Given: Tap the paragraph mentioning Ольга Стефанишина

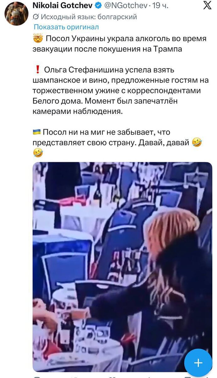Looking at the screenshot, I should point(120,90).
